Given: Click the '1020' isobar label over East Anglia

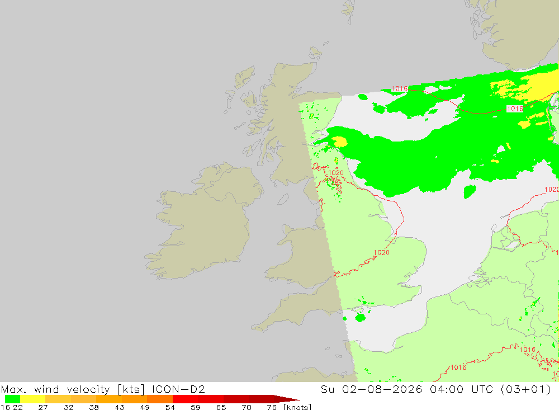Looking at the screenshot, I should (x=381, y=253).
